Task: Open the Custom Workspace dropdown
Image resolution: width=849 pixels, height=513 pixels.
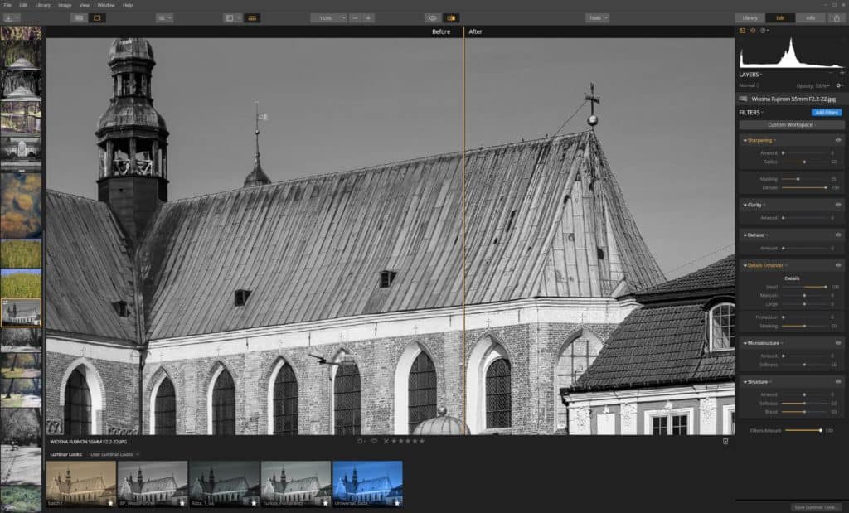Action: 790,125
